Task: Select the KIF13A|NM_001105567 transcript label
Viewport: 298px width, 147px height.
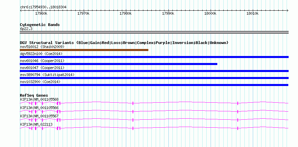Action: coord(39,116)
